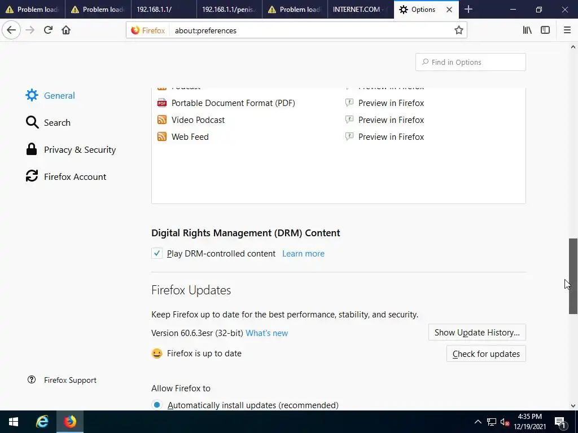This screenshot has height=433, width=578.
Task: Open a new tab with the plus icon
Action: [x=468, y=9]
